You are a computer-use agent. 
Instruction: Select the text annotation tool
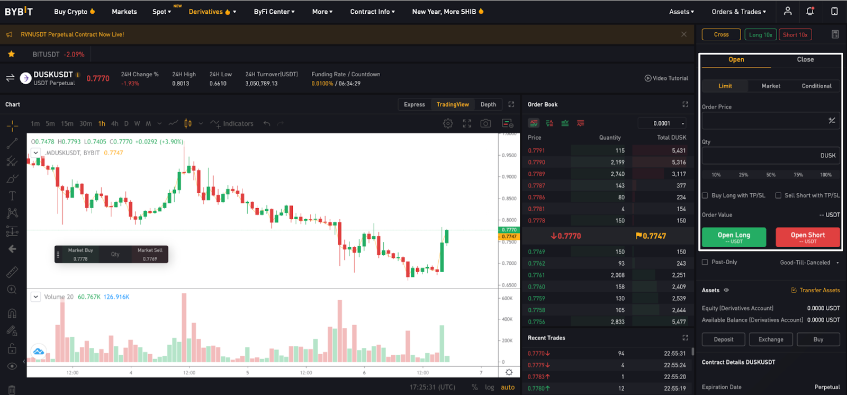(12, 196)
